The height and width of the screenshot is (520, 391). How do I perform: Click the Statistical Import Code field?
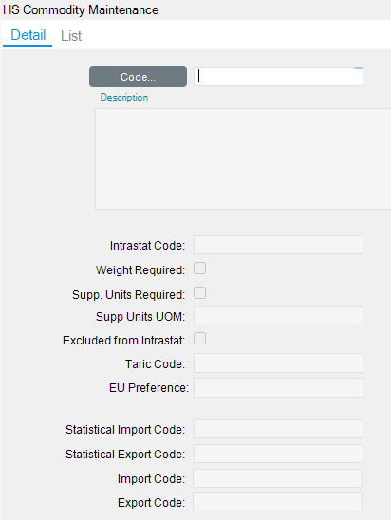click(x=278, y=429)
